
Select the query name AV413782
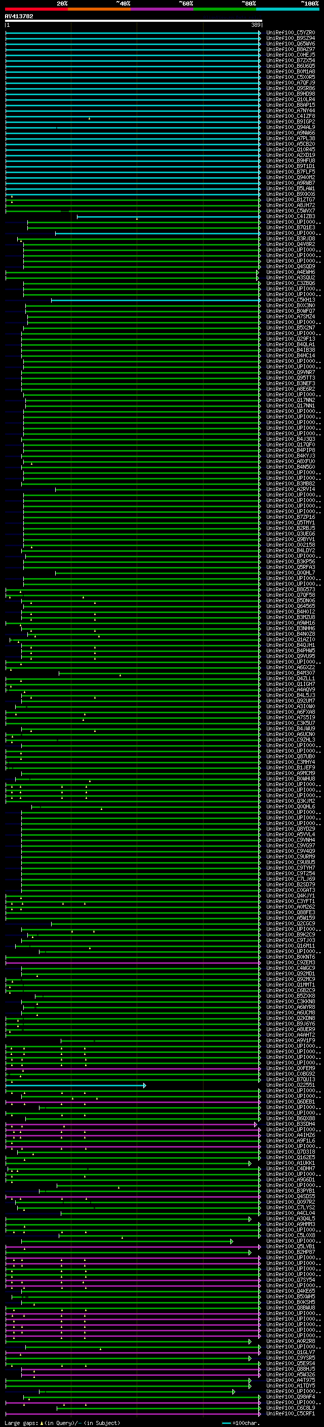pyautogui.click(x=19, y=17)
